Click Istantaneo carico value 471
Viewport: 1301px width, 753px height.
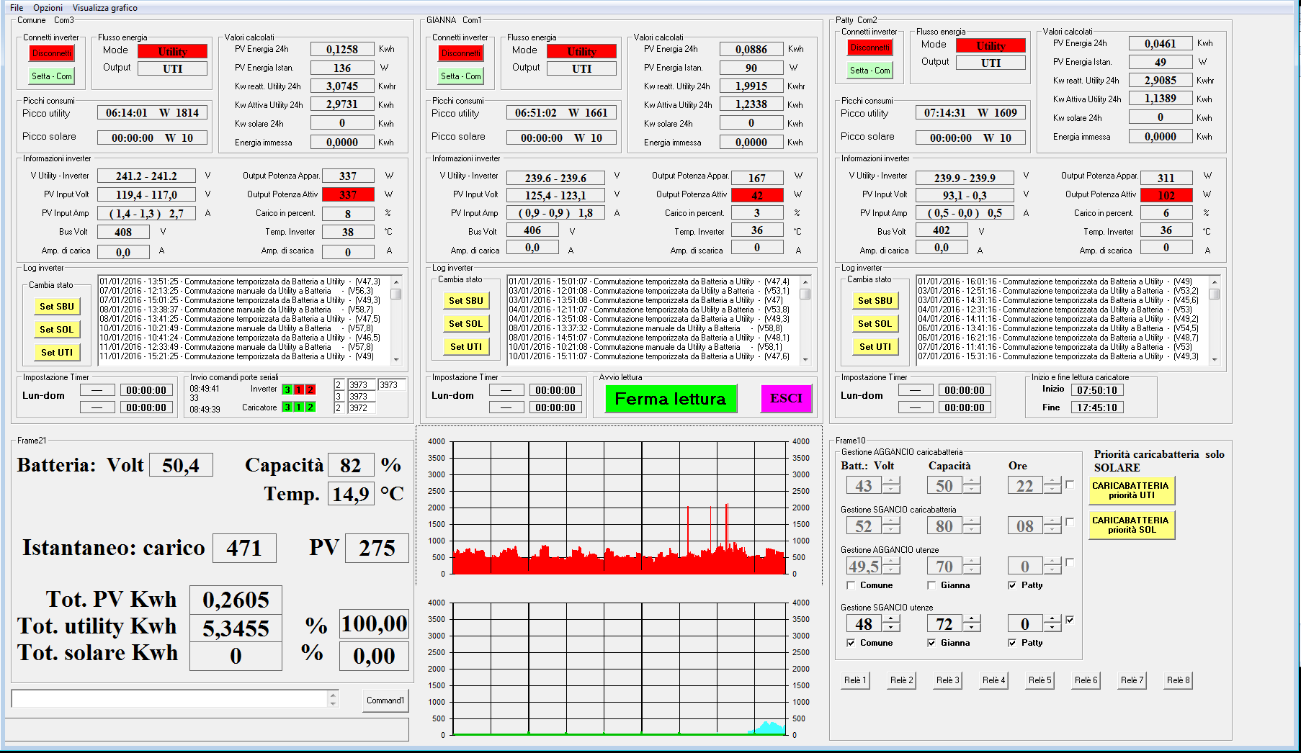(x=244, y=548)
